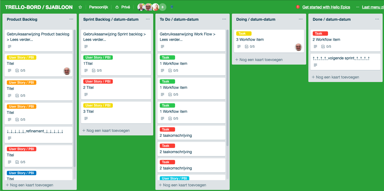Open the member count badge showing 3
The height and width of the screenshot is (191, 384).
tap(163, 7)
